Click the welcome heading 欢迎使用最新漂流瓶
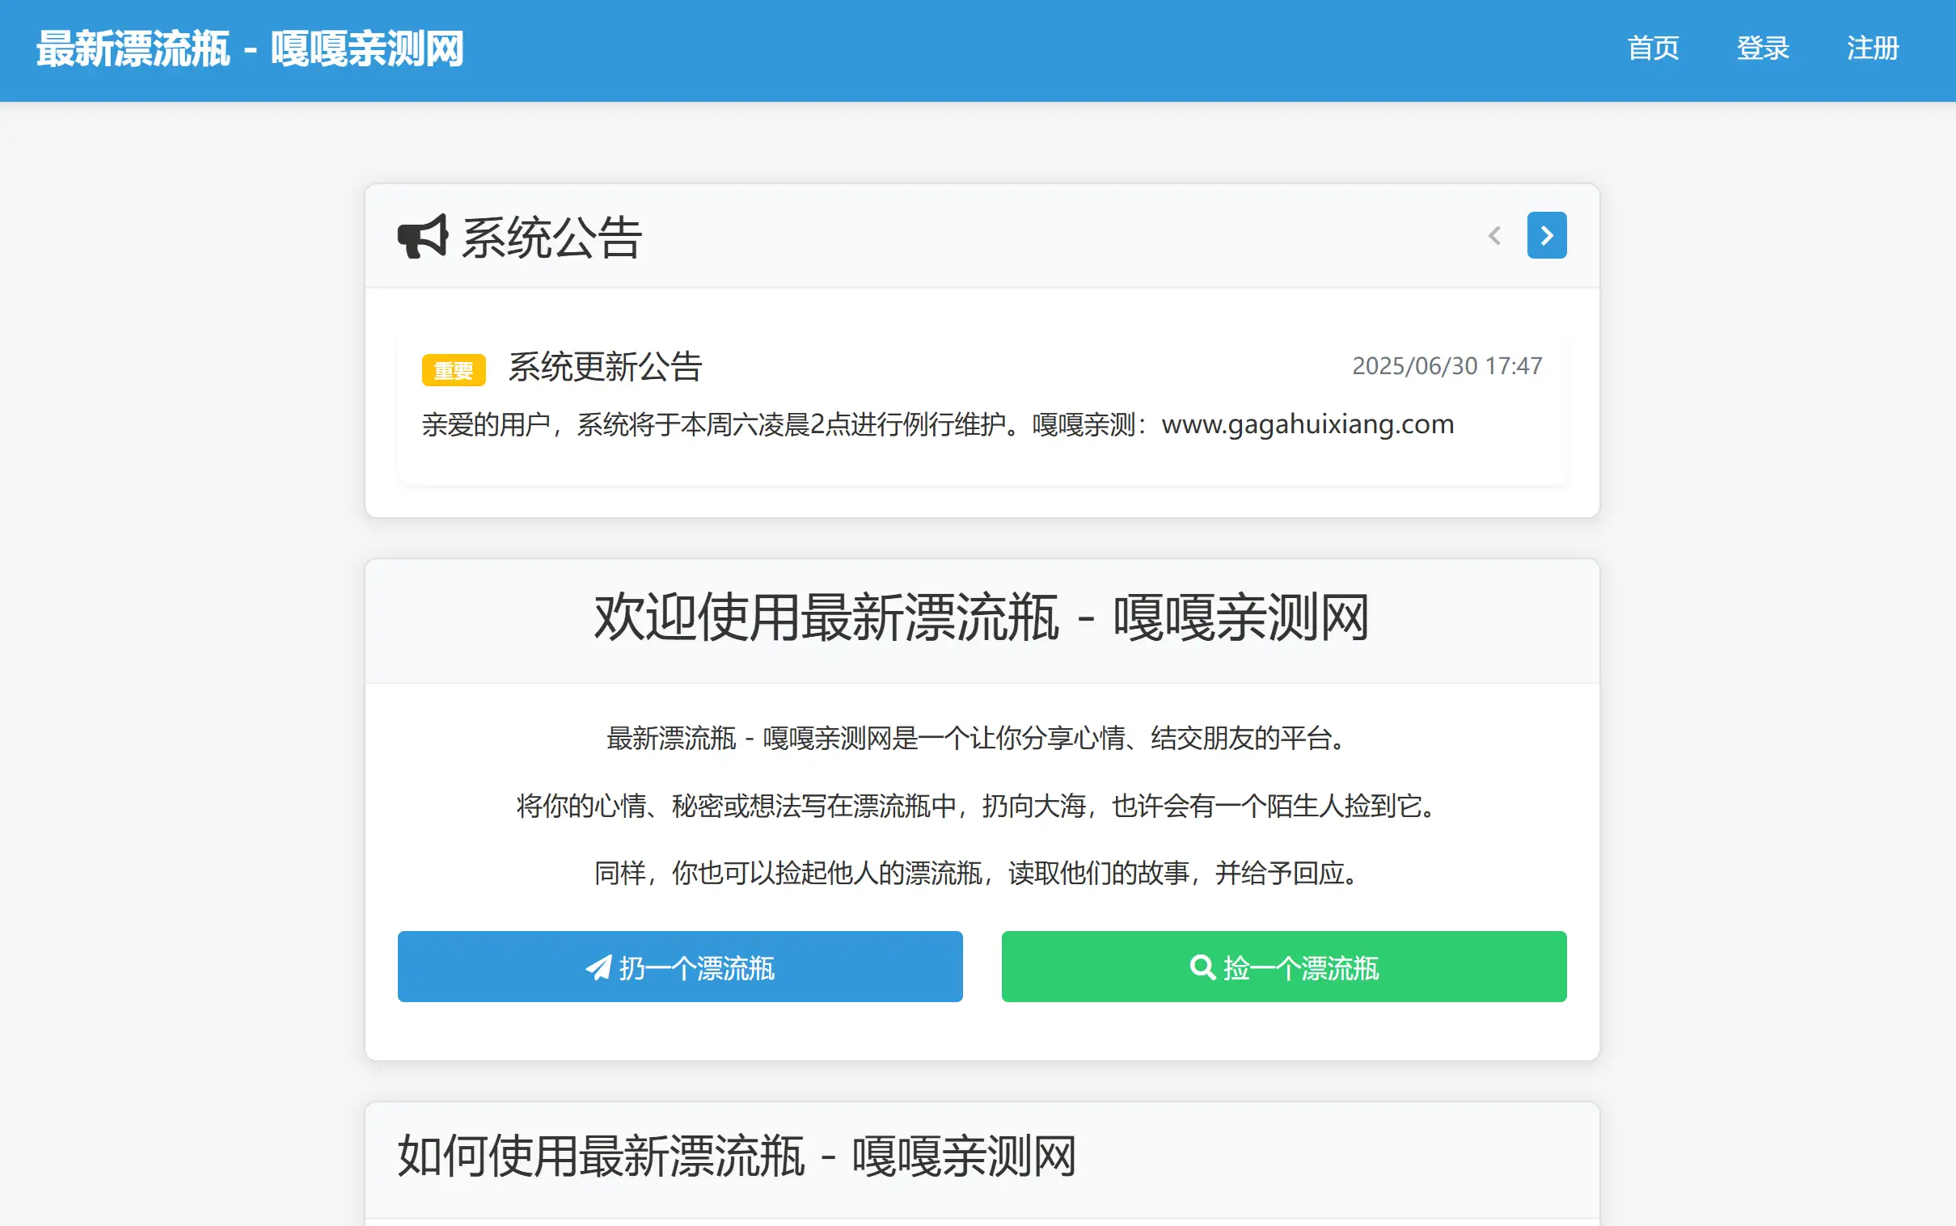This screenshot has width=1956, height=1226. tap(978, 618)
